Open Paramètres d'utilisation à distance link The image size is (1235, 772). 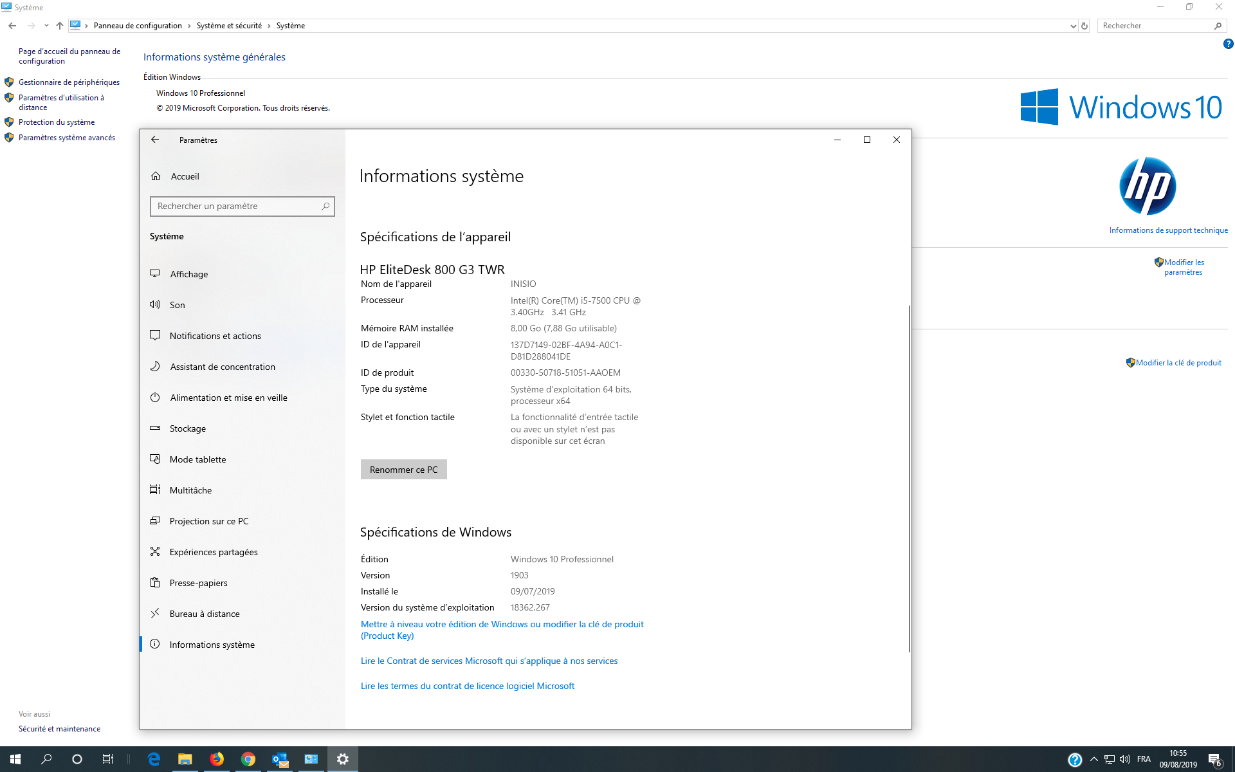coord(61,102)
